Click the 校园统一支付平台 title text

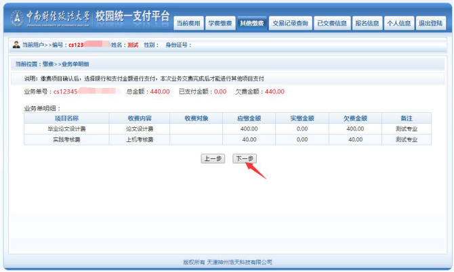pos(133,16)
